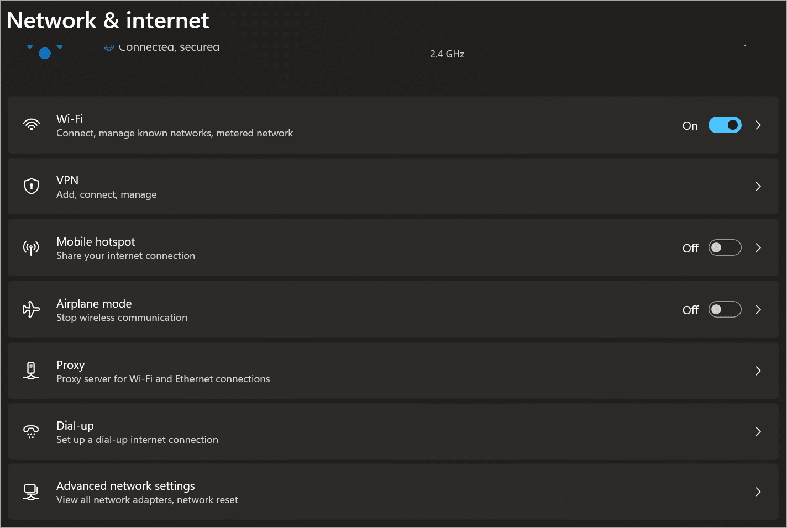Click the Dial-up phone icon

click(32, 432)
